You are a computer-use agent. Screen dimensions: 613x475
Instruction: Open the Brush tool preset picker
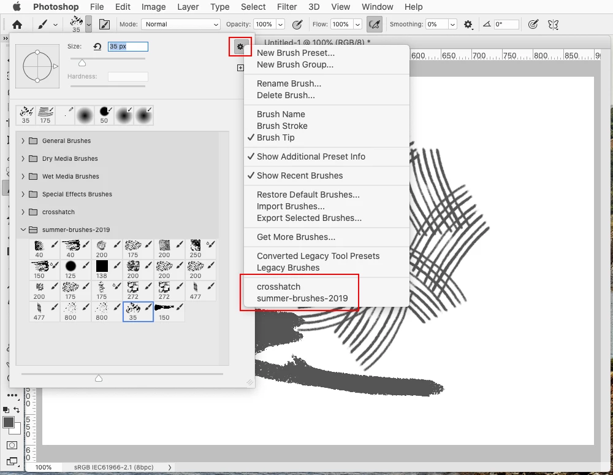47,25
